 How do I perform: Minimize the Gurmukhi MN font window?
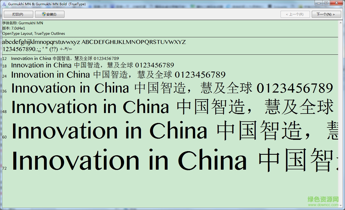(318, 3)
